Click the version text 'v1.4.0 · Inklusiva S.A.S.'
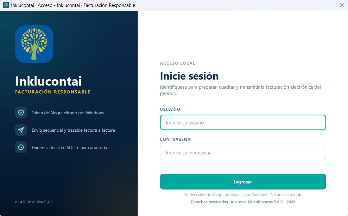The image size is (348, 216). tap(34, 202)
